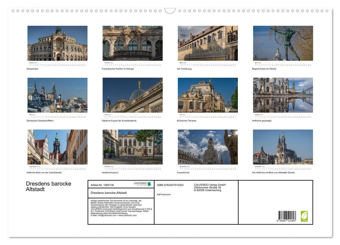Open the Hofkirche gespiegelt August image
This screenshot has height=245, width=340.
click(283, 94)
